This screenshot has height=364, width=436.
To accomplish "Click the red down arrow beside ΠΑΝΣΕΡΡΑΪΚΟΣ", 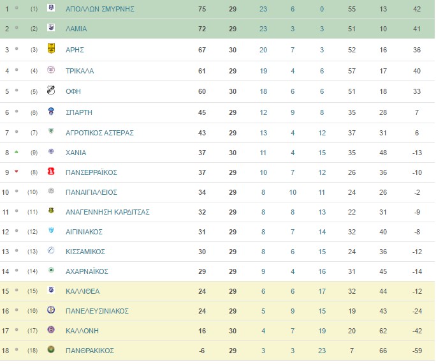I will tap(17, 172).
